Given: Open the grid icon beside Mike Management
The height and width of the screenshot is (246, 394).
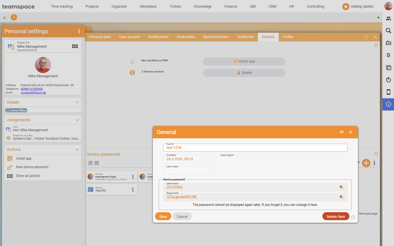Looking at the screenshot, I should (x=75, y=46).
